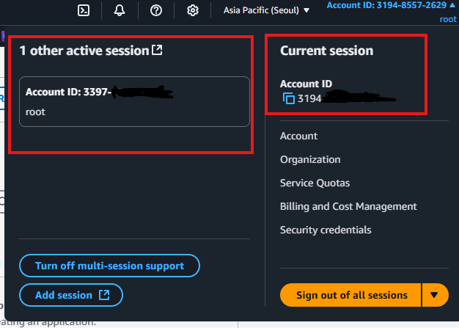Open the settings gear icon

pyautogui.click(x=193, y=10)
